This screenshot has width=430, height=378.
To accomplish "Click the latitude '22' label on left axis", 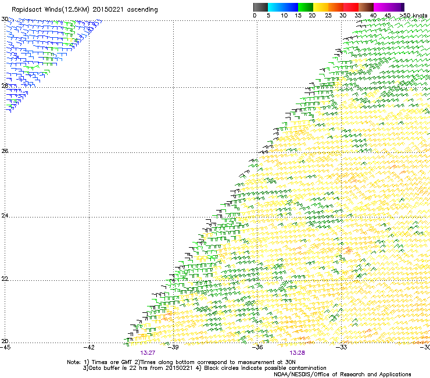I will click(x=5, y=279).
